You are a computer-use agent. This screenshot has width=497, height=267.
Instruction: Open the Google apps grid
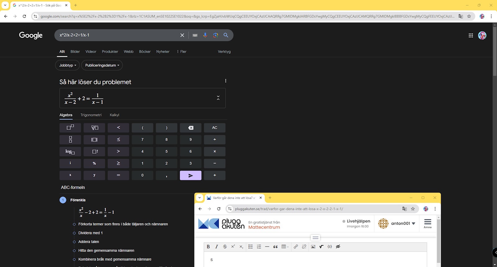pos(471,35)
